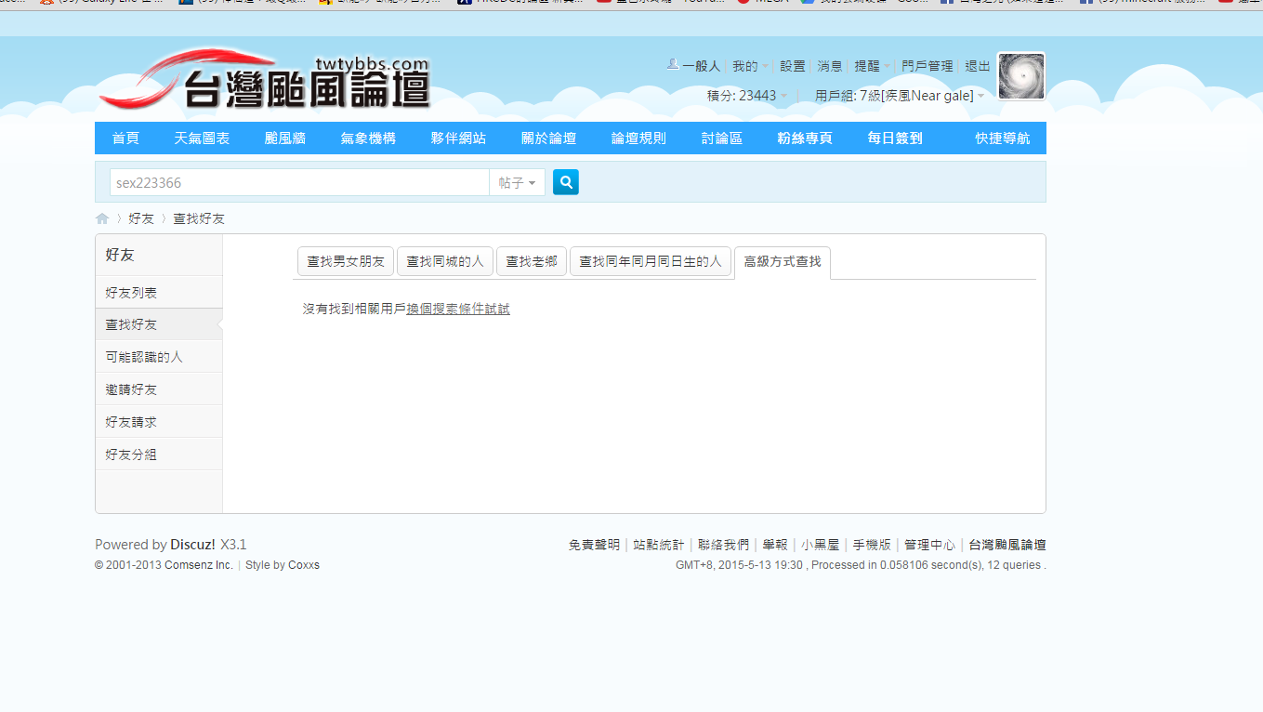
Task: Open 粉絲專頁 navigation item
Action: pyautogui.click(x=805, y=138)
